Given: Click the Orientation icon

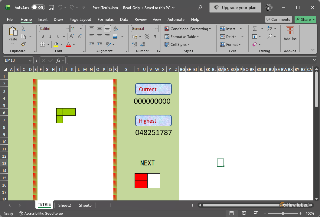Looking at the screenshot, I should (x=108, y=44).
